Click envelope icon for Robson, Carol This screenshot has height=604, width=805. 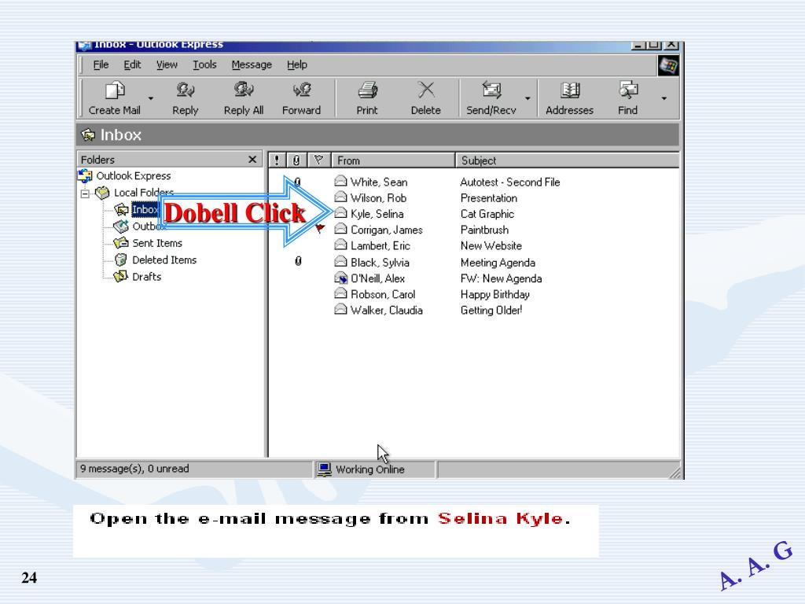tap(340, 293)
